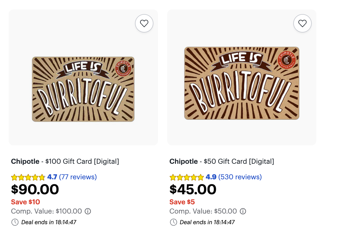
Task: Save the $100 Chipotle gift card with its heart icon
Action: pos(144,23)
